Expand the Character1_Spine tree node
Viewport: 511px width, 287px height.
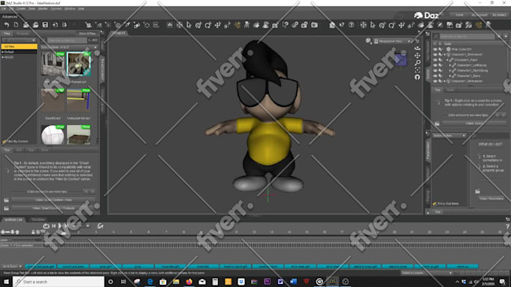tap(450, 76)
